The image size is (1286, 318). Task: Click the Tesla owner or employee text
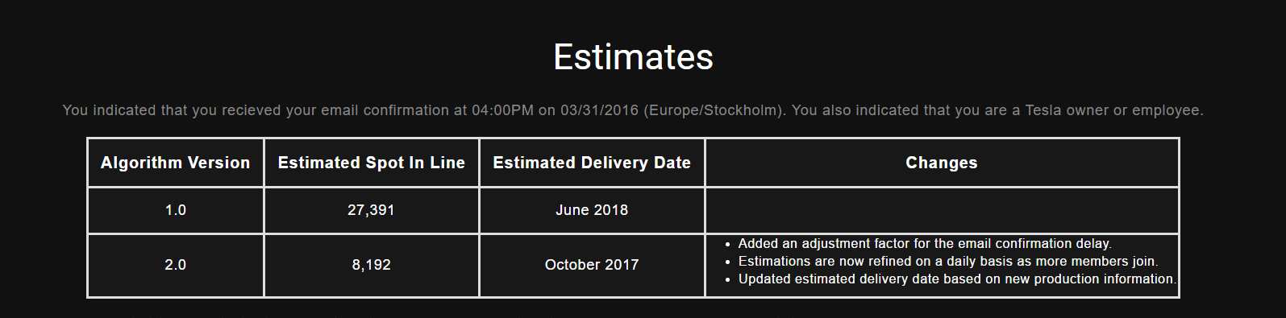click(x=1113, y=110)
